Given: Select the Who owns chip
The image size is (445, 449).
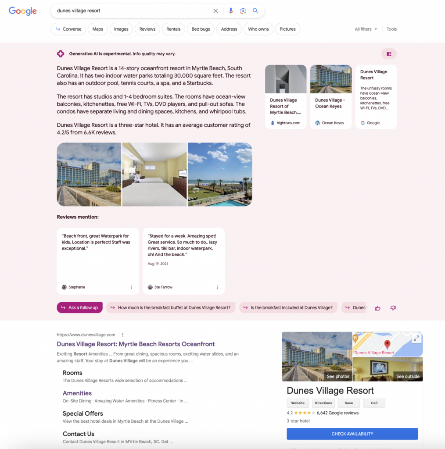Looking at the screenshot, I should pos(258,29).
